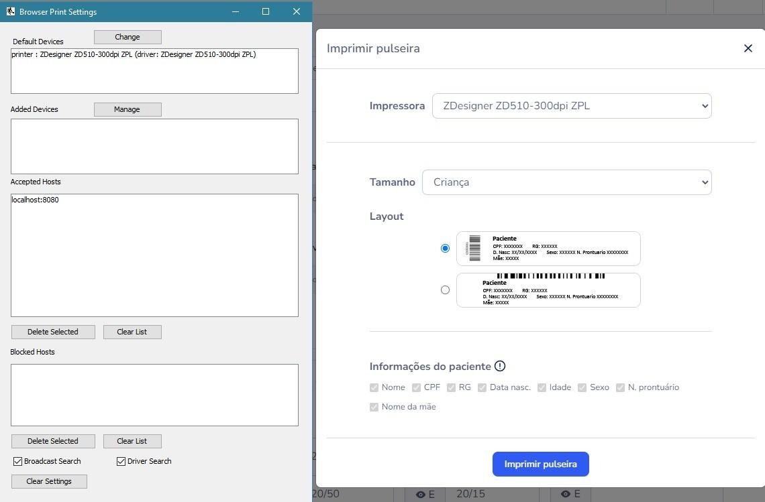Screen dimensions: 765x502
Task: Click the Browser Print Settings app icon
Action: 10,11
